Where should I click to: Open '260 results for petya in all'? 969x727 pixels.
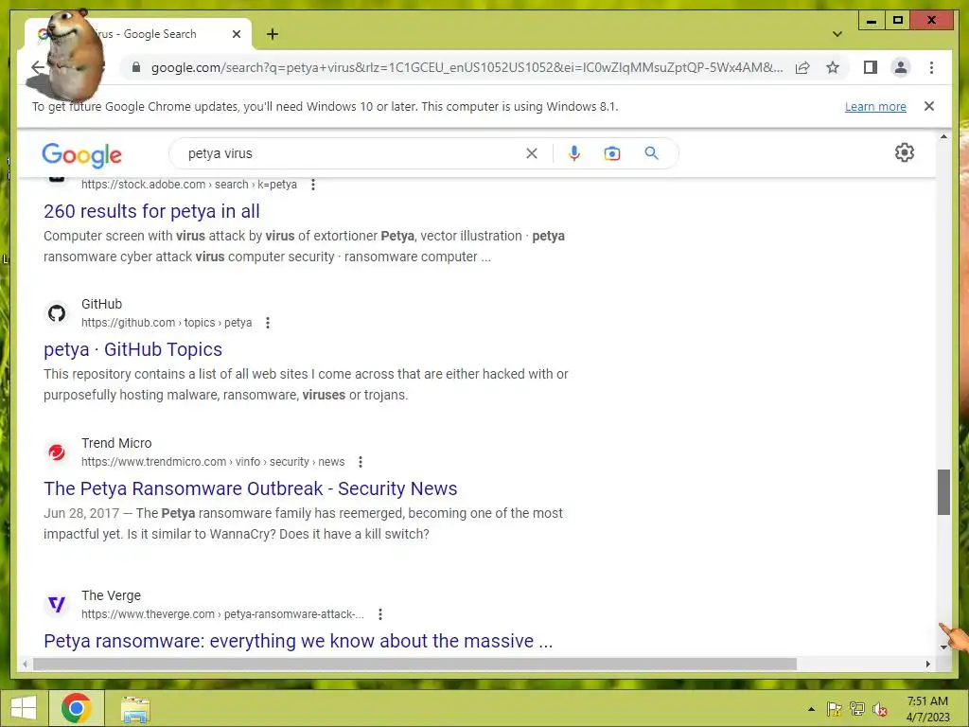pos(151,211)
